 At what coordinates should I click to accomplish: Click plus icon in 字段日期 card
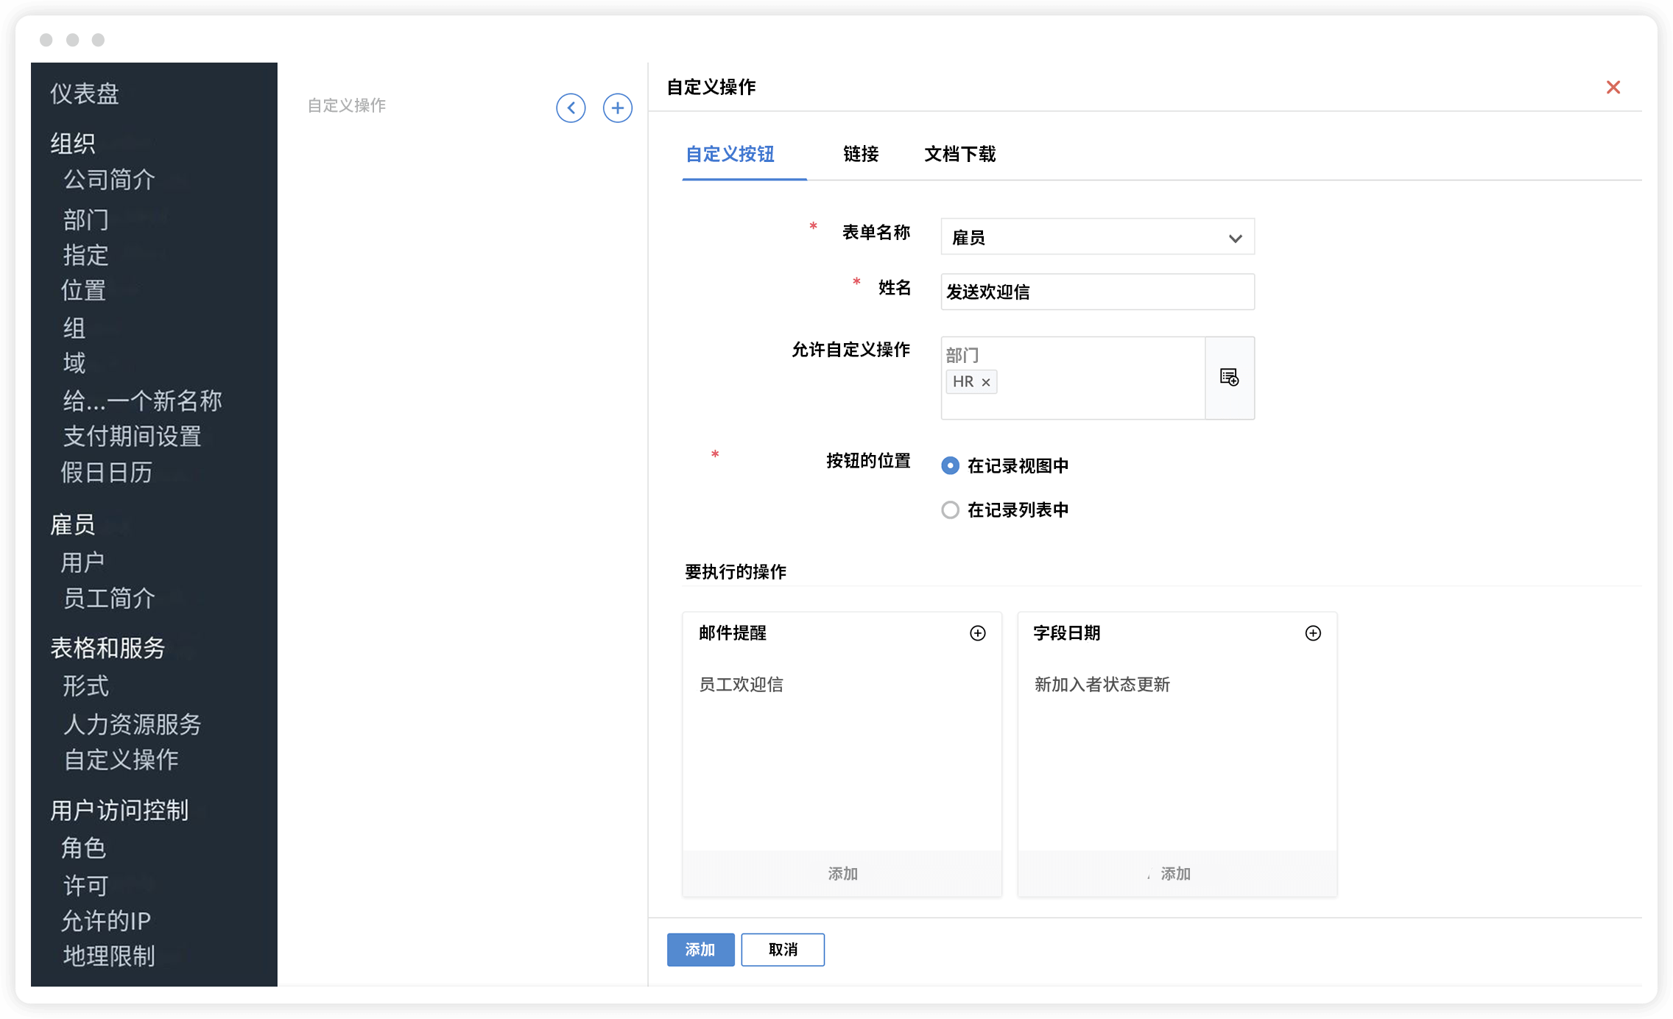click(1312, 633)
